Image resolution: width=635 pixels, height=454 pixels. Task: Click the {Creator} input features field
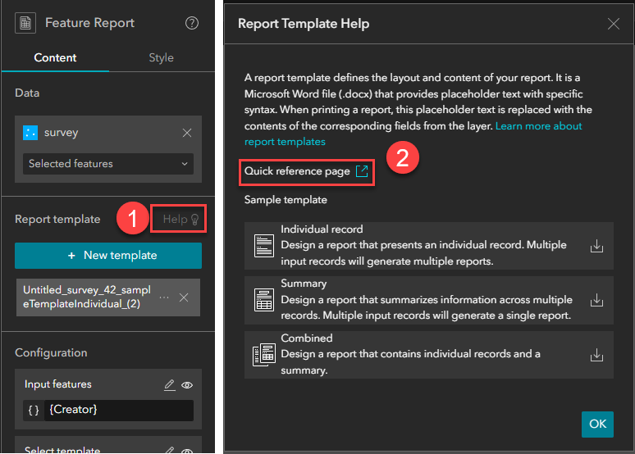119,410
